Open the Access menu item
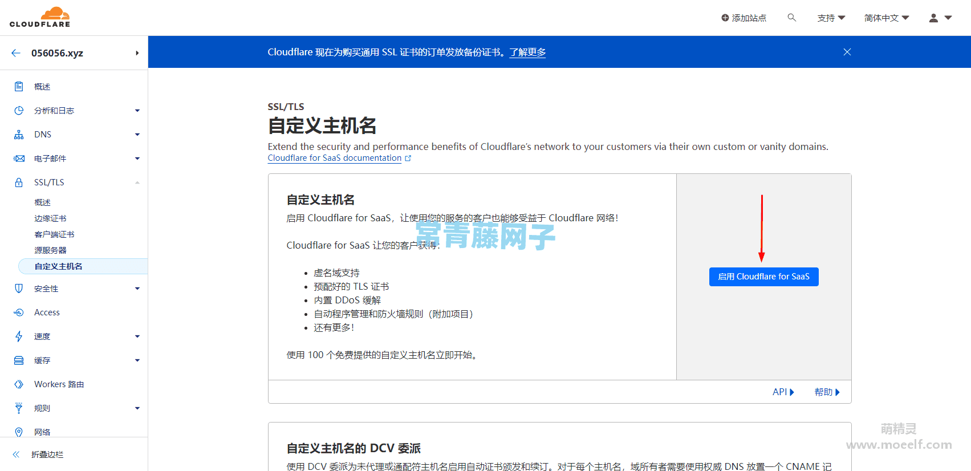This screenshot has width=971, height=471. pyautogui.click(x=47, y=312)
